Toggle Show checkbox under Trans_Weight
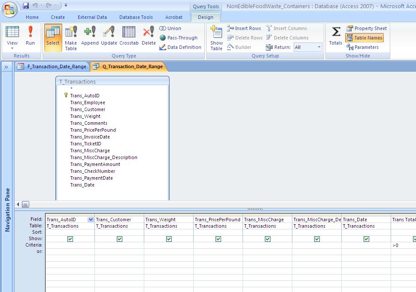416x292 pixels. pos(169,239)
